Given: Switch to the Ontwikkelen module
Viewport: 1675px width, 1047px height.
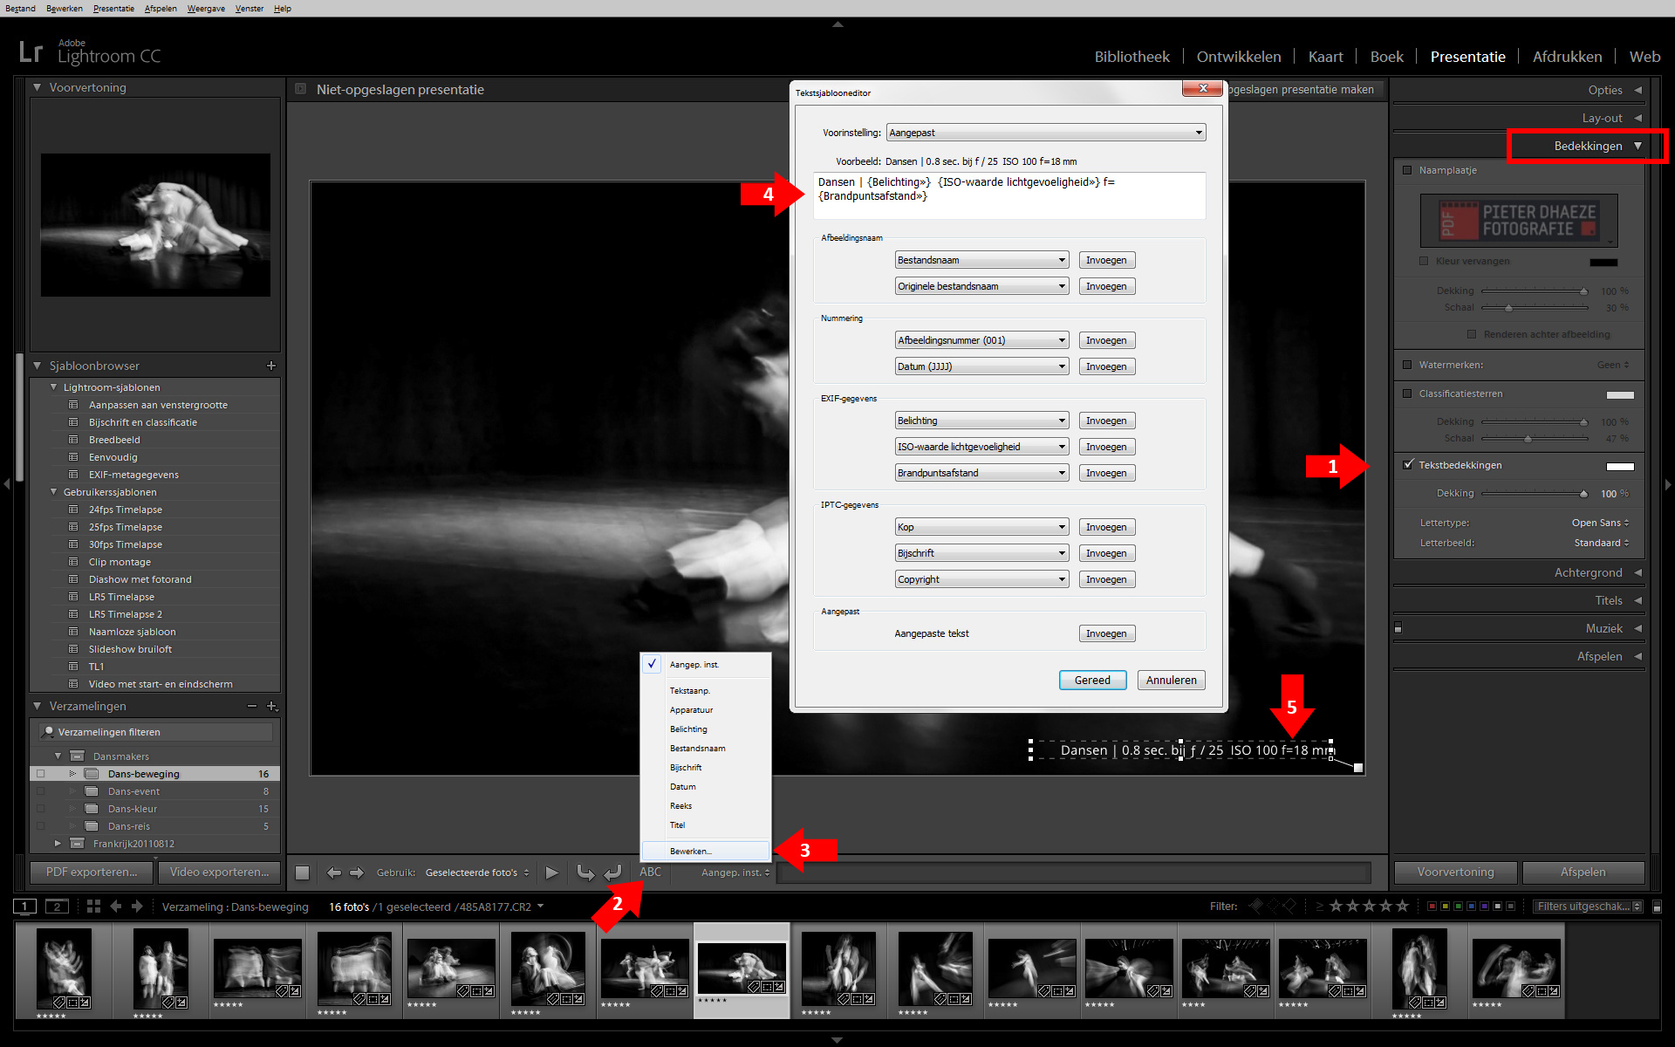Looking at the screenshot, I should (x=1238, y=57).
